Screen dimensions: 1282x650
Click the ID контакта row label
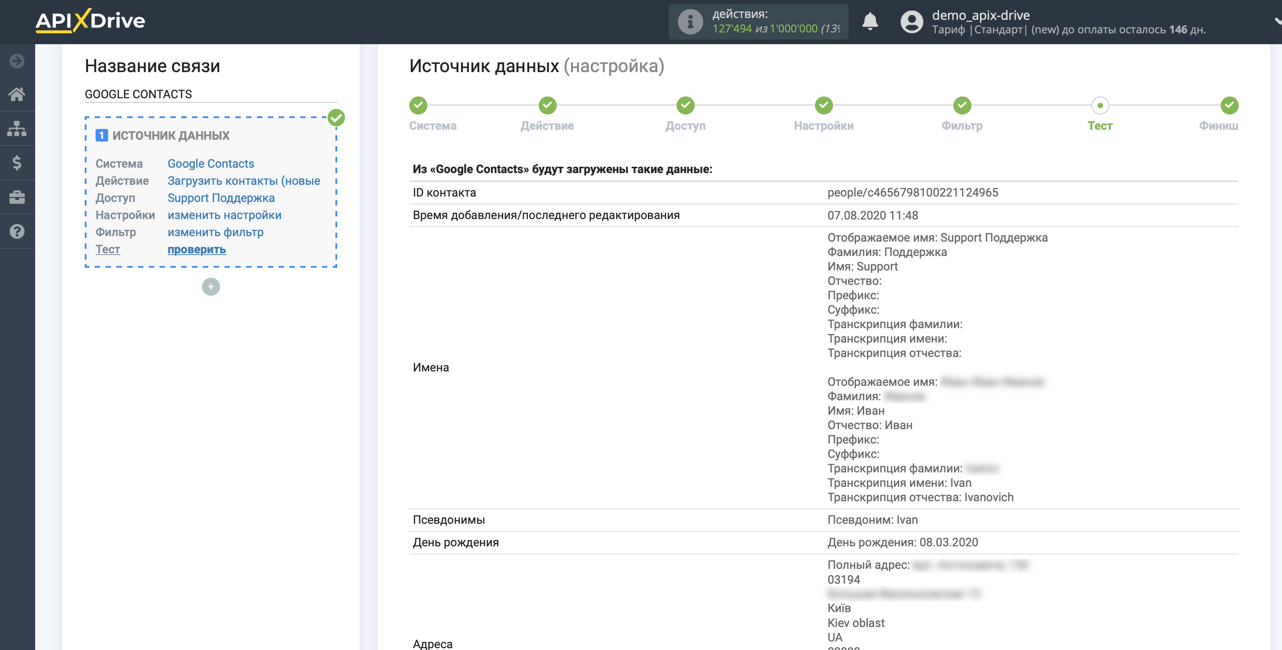444,192
